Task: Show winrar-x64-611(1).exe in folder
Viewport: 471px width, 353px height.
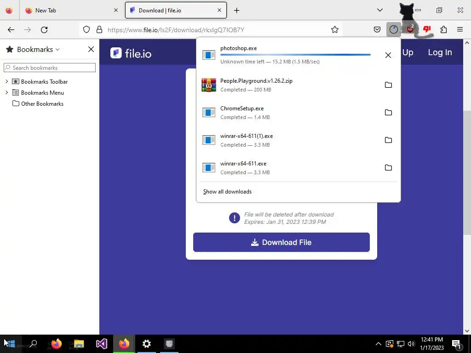Action: [x=388, y=140]
